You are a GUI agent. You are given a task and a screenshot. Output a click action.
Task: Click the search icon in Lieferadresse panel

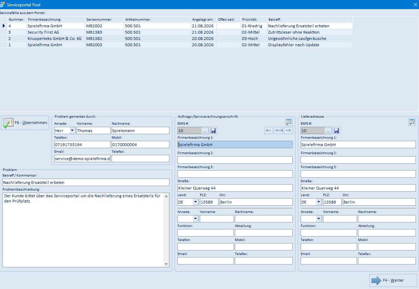(x=412, y=122)
